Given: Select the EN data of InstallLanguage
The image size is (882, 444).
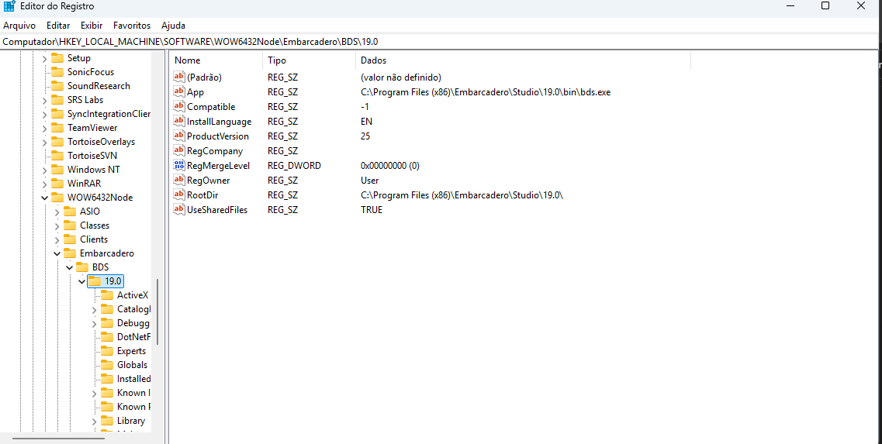Looking at the screenshot, I should pyautogui.click(x=366, y=122).
